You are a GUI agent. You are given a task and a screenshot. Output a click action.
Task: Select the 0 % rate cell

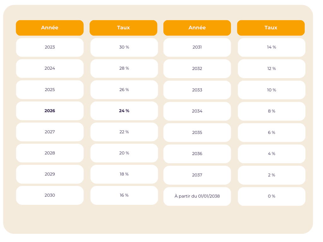(x=271, y=196)
